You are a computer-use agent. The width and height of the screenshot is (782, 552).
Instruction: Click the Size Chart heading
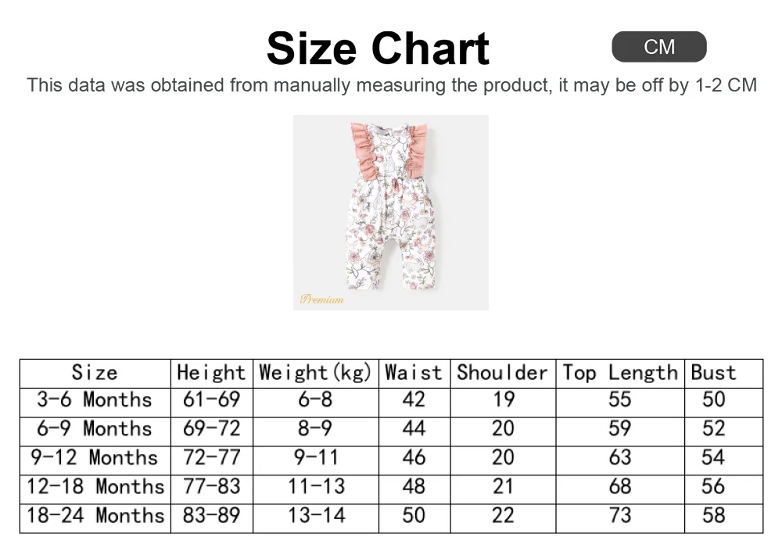click(x=378, y=48)
